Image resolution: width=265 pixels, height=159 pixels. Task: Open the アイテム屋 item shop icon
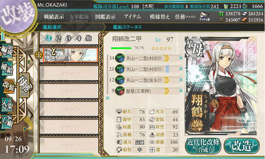tap(204, 17)
